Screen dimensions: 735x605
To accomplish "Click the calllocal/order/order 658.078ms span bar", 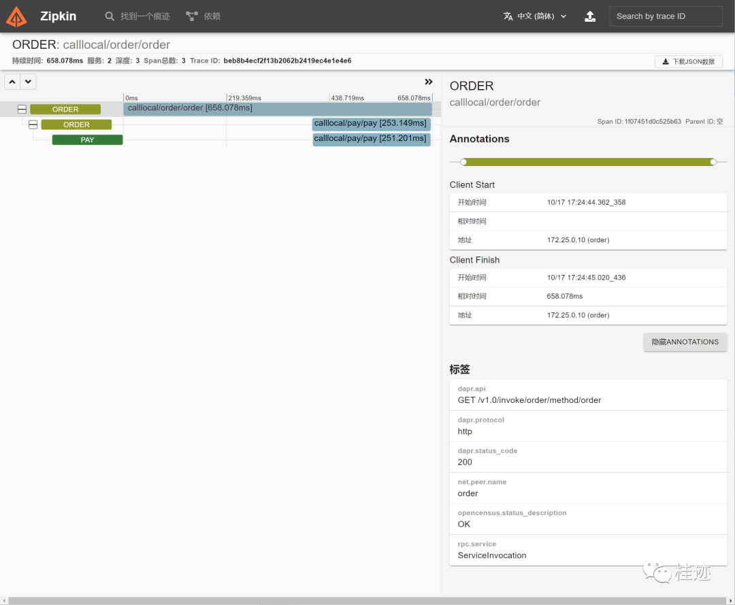I will pyautogui.click(x=278, y=109).
